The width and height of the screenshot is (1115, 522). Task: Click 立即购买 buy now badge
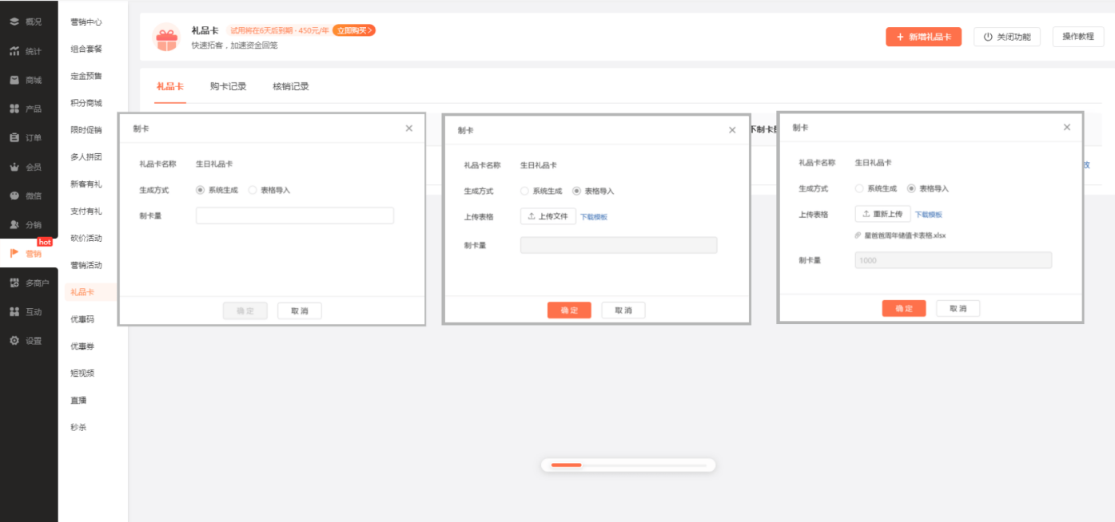click(354, 30)
